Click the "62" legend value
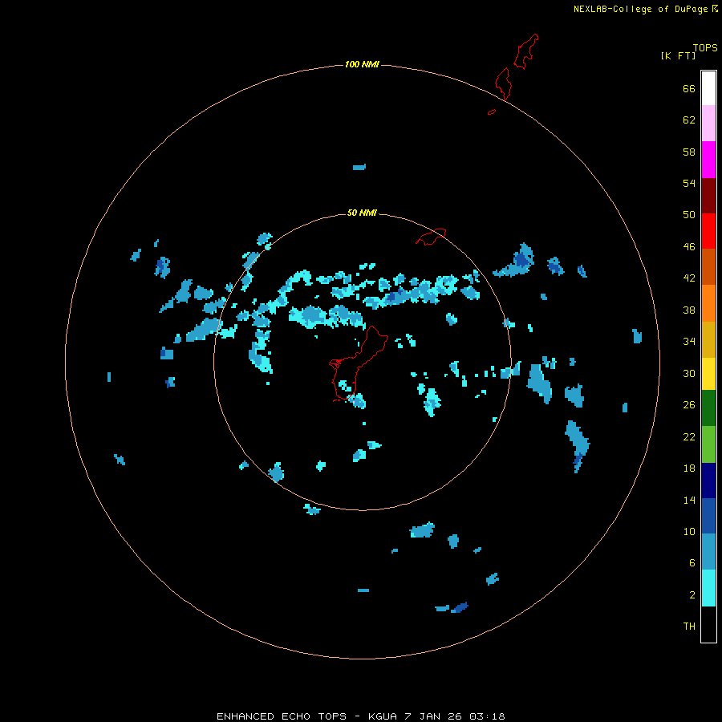The width and height of the screenshot is (722, 722). (x=689, y=120)
